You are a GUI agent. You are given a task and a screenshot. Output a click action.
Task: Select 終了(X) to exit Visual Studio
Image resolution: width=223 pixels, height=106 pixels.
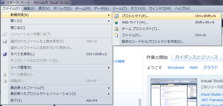pyautogui.click(x=57, y=101)
